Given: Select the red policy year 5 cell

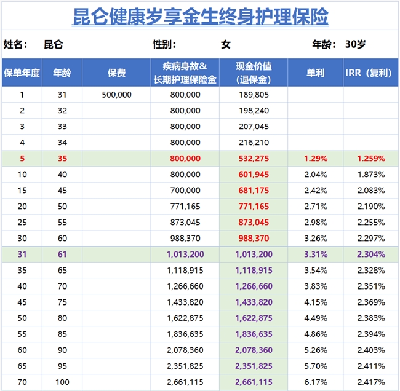Looking at the screenshot, I should (x=22, y=159).
